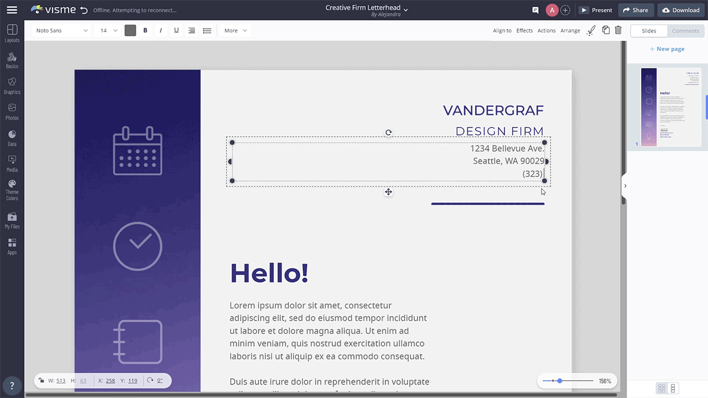Duplicate the selection with the copy icon
Image resolution: width=708 pixels, height=398 pixels.
[605, 30]
